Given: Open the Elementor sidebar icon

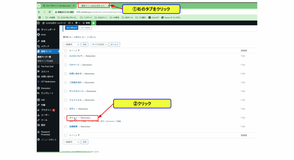Looking at the screenshot, I should [x=39, y=88].
